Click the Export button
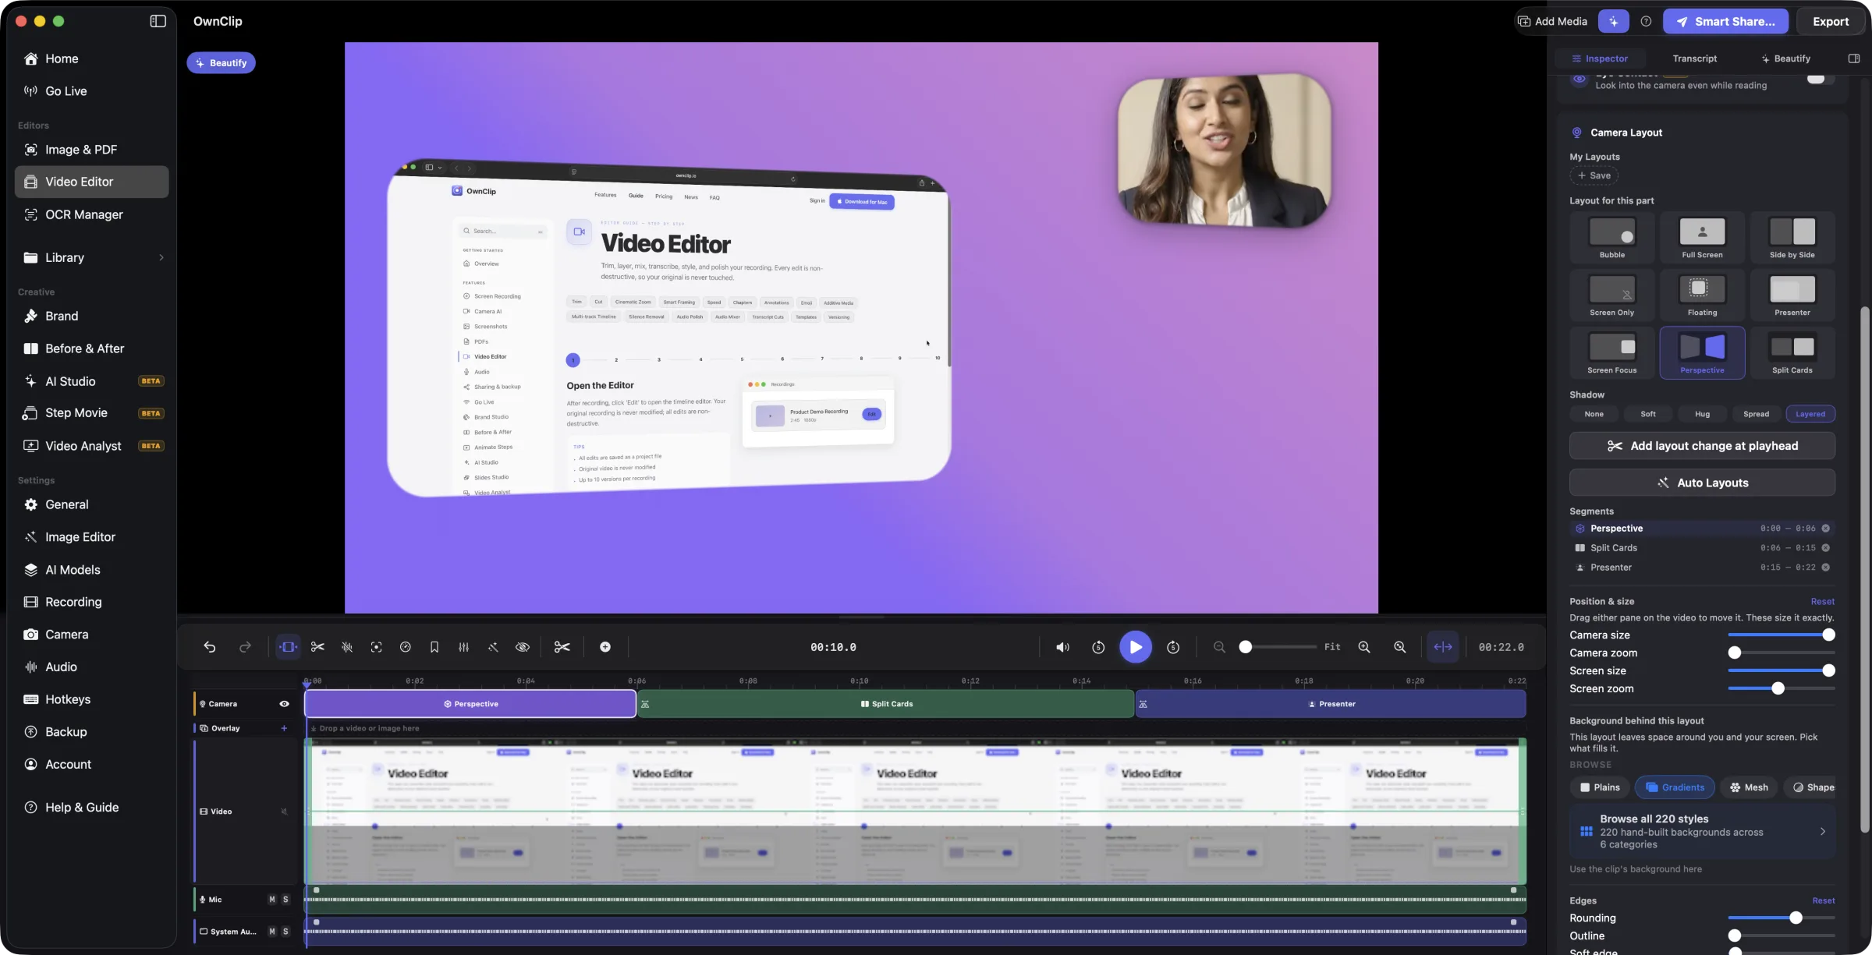 pyautogui.click(x=1830, y=22)
